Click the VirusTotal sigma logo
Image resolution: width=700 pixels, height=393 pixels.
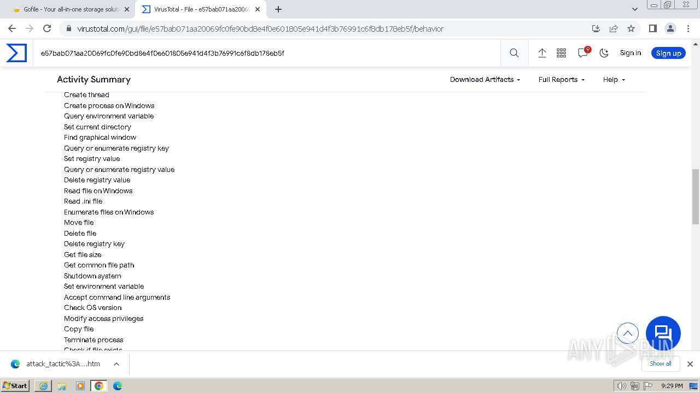coord(16,53)
